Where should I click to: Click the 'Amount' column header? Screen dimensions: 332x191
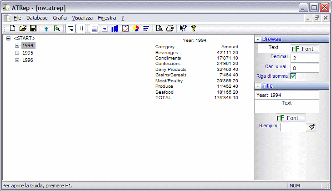[230, 46]
